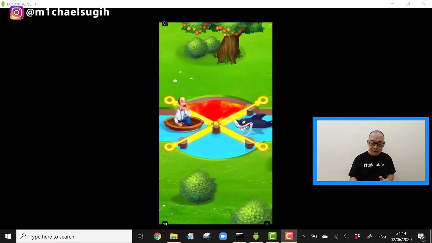
Task: Show hidden system tray icons
Action: (303, 236)
